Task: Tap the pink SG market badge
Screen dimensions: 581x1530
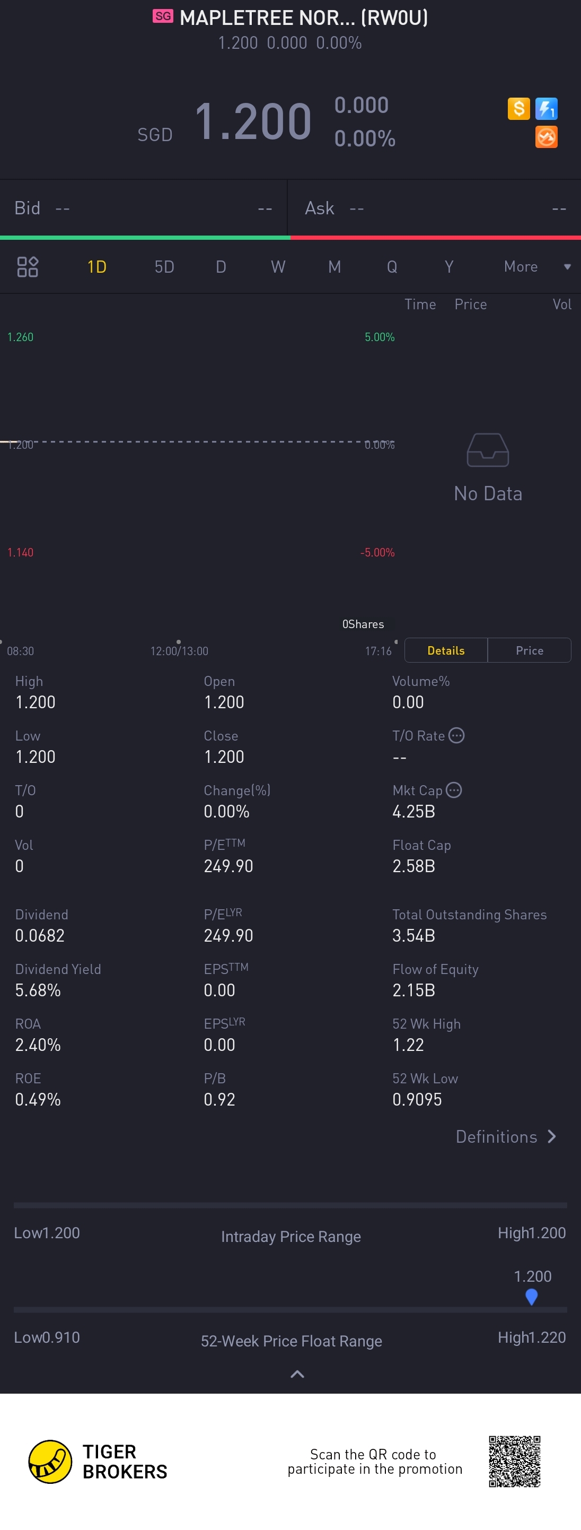Action: pos(163,16)
